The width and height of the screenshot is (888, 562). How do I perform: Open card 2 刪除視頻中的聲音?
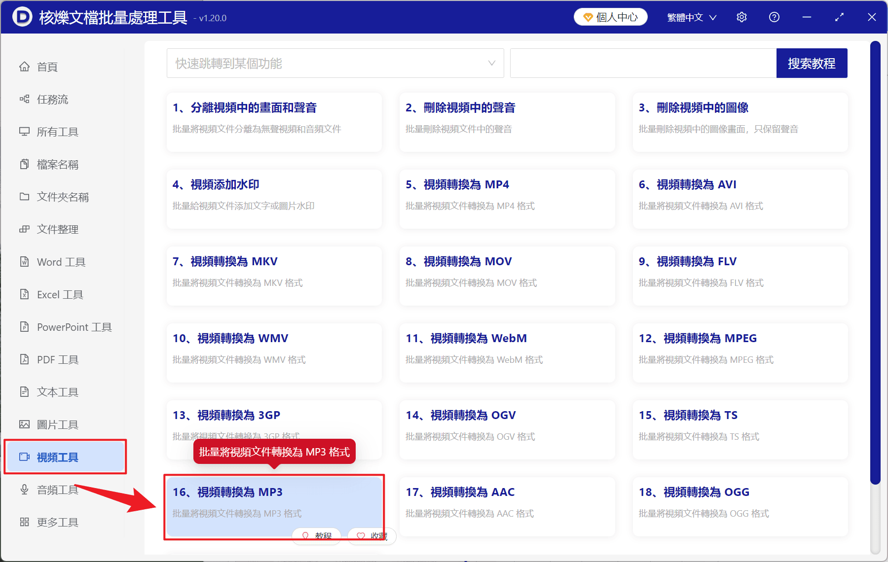(x=507, y=122)
